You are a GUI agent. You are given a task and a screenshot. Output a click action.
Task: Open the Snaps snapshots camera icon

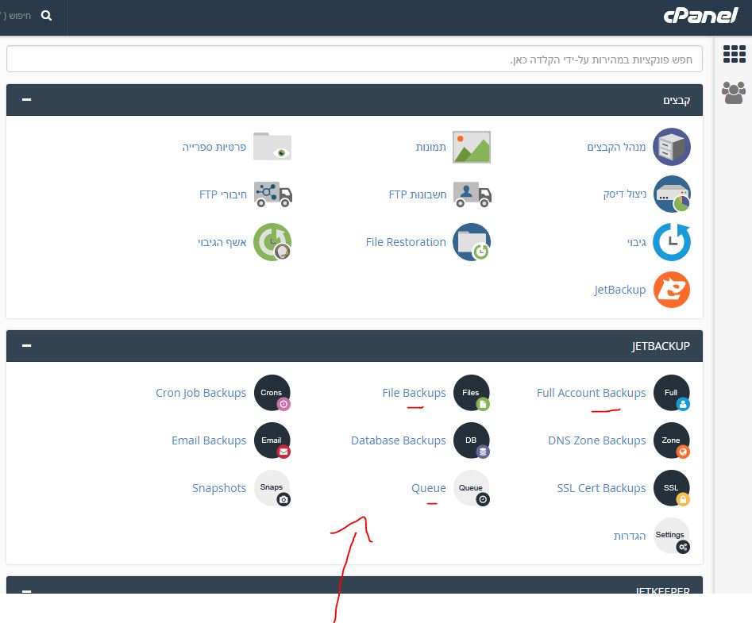tap(272, 488)
